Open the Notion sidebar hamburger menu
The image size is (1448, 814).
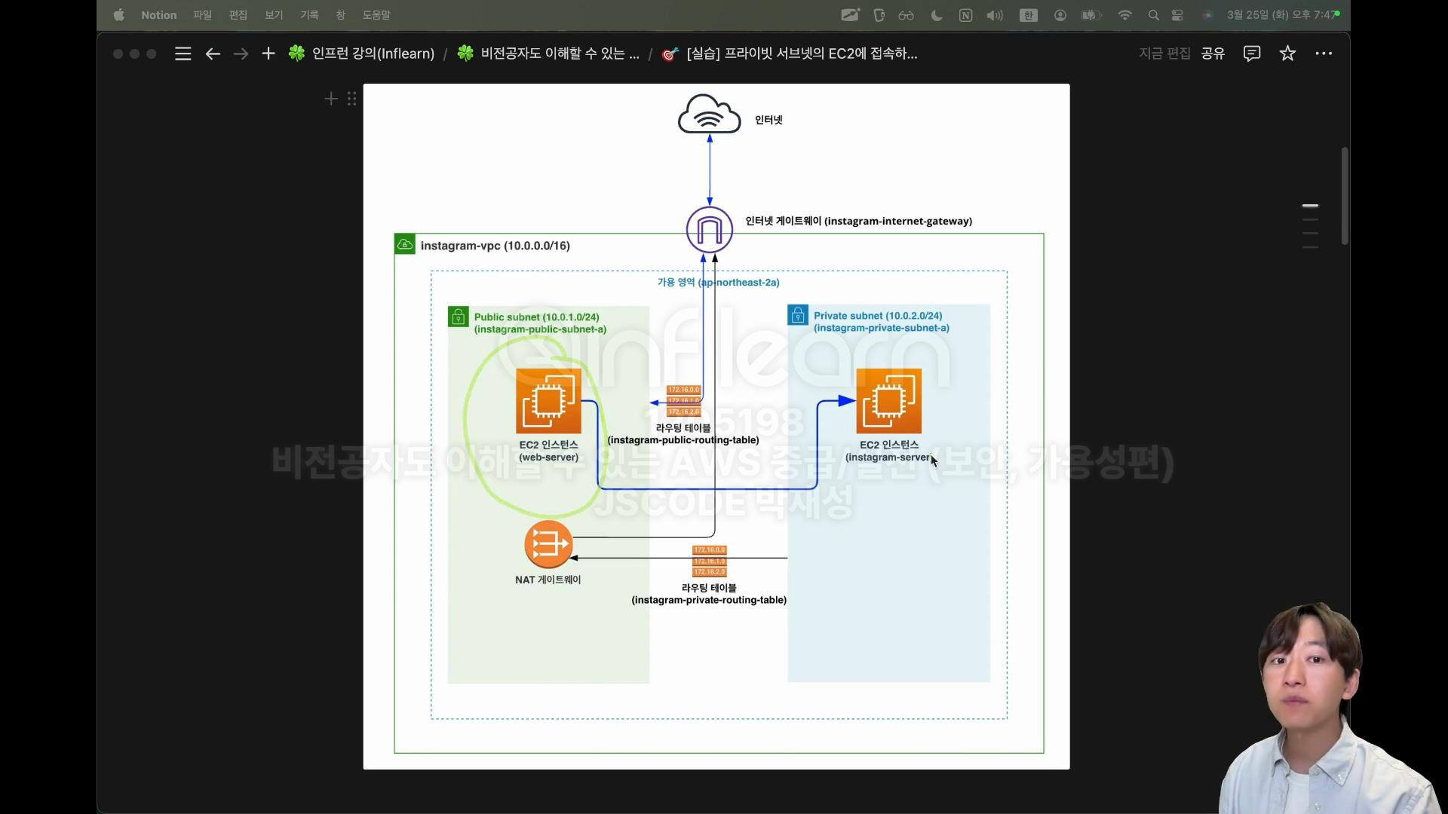pyautogui.click(x=183, y=54)
